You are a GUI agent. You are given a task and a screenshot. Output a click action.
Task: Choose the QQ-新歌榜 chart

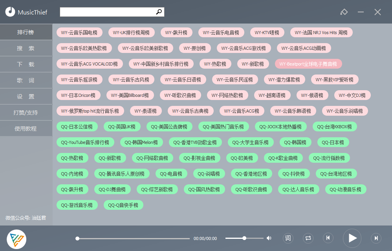click(x=110, y=158)
